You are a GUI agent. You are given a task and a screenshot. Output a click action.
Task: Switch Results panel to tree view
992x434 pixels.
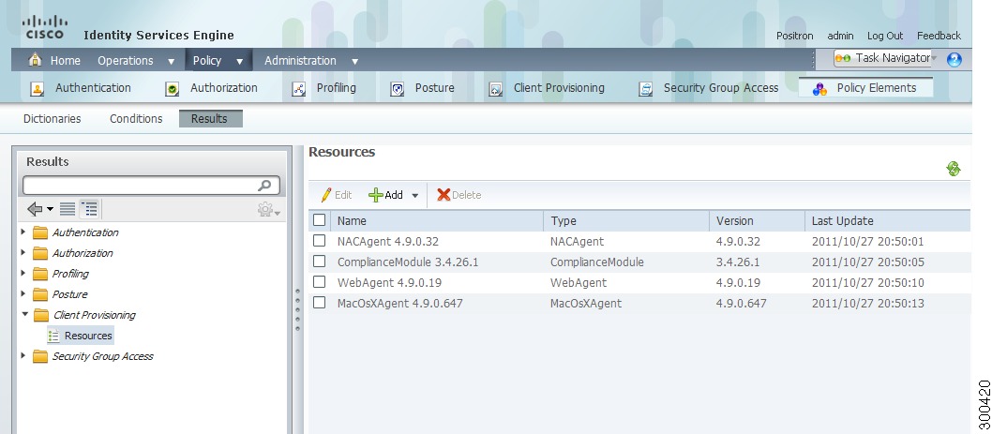(x=90, y=209)
